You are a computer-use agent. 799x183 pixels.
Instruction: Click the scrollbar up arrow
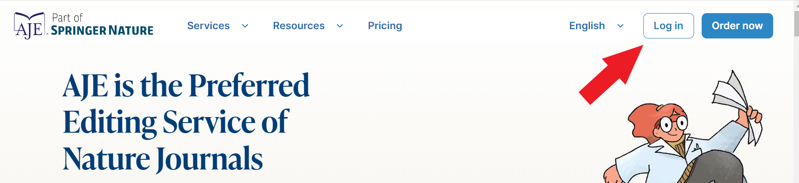[796, 5]
